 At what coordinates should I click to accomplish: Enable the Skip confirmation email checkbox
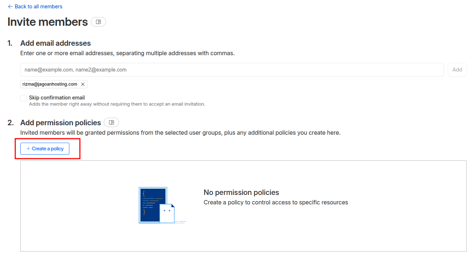(x=23, y=98)
